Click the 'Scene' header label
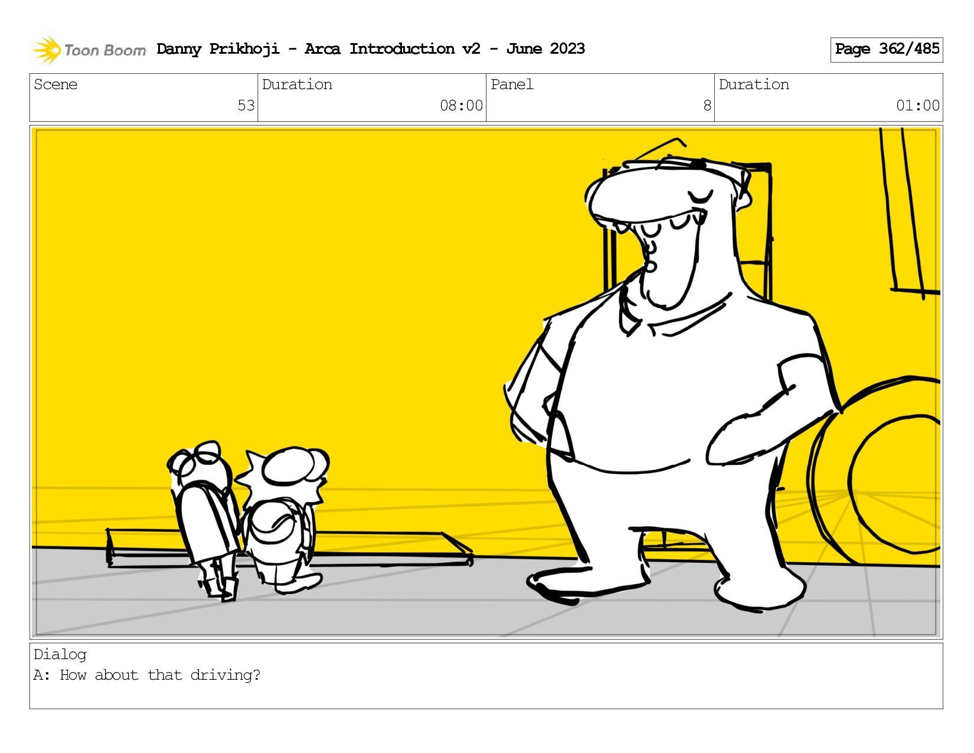This screenshot has height=753, width=974. point(55,84)
